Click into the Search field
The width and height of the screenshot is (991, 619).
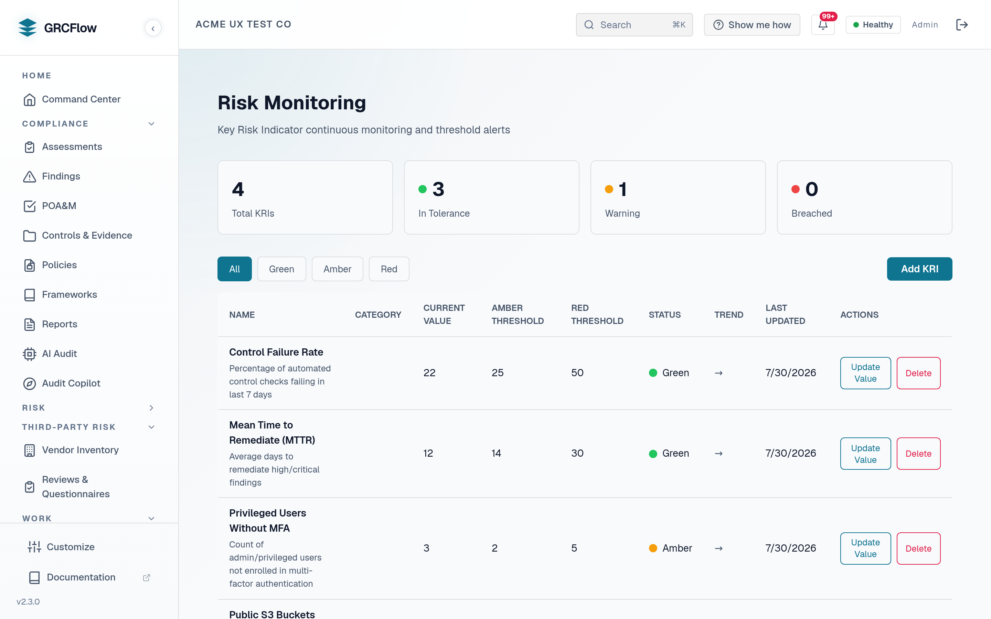coord(634,25)
